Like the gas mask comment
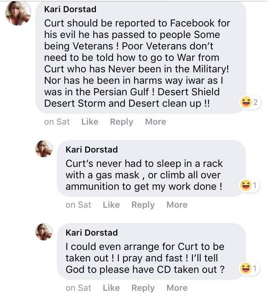Screen dimensions: 268x299 111,205
